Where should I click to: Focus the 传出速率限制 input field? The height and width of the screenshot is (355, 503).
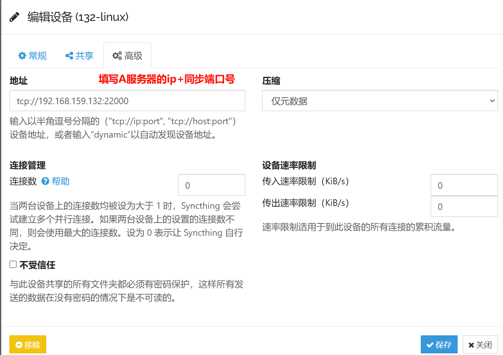[464, 206]
